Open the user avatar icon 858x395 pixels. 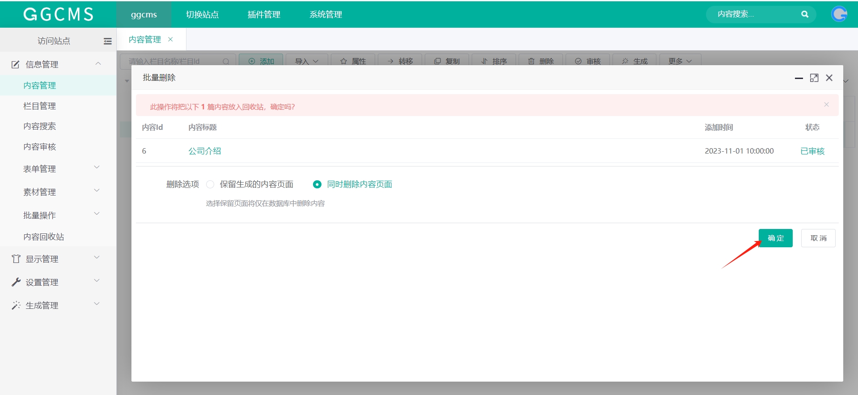[x=839, y=14]
